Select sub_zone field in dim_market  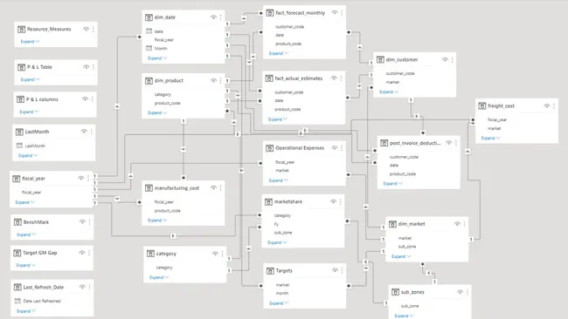pyautogui.click(x=407, y=247)
